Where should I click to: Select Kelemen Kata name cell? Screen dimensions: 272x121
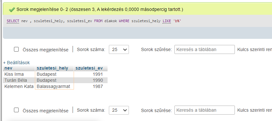19,86
